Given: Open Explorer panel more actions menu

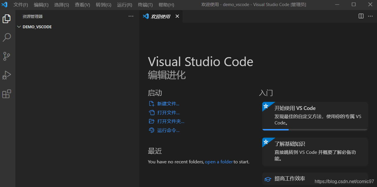Looking at the screenshot, I should 131,16.
